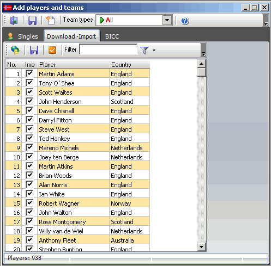The height and width of the screenshot is (266, 271).
Task: Click the globe download icon
Action: (x=15, y=50)
